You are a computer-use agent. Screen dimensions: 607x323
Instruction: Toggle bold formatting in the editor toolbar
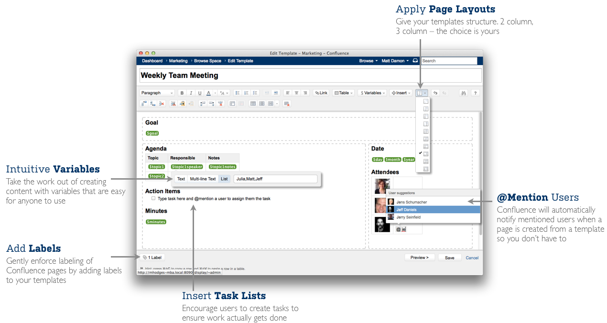click(x=182, y=93)
